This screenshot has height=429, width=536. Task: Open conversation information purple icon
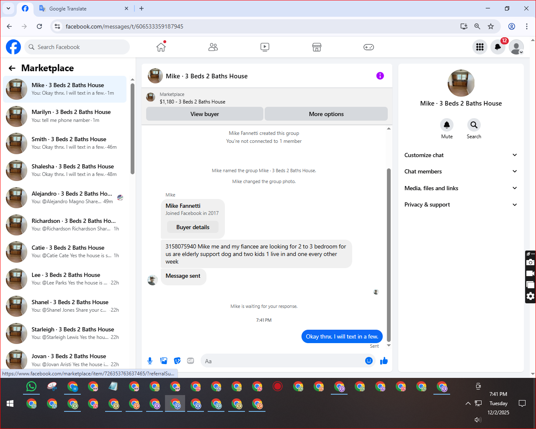pos(380,76)
